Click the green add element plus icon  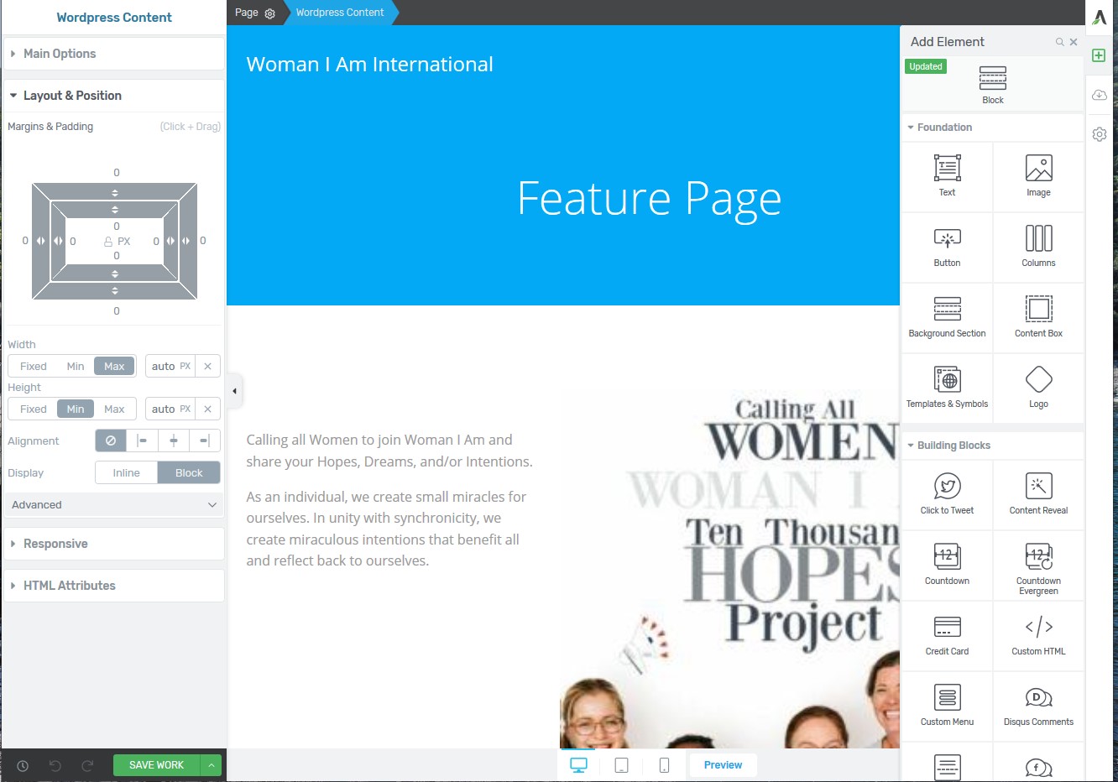[1099, 55]
